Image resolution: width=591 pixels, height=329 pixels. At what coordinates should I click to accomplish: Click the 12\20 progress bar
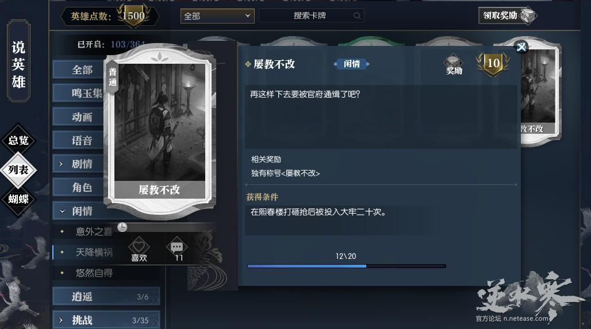[x=347, y=266]
